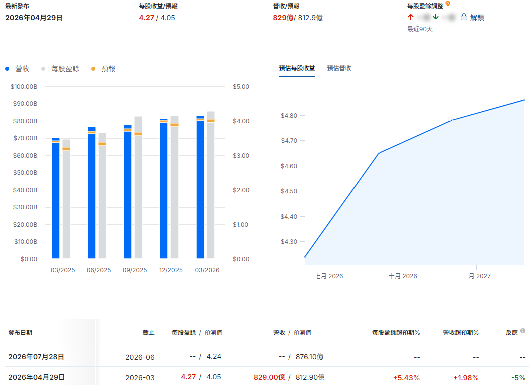Screen dimensions: 531x385
Task: Click the line chart's final top-right data point
Action: tap(524, 100)
